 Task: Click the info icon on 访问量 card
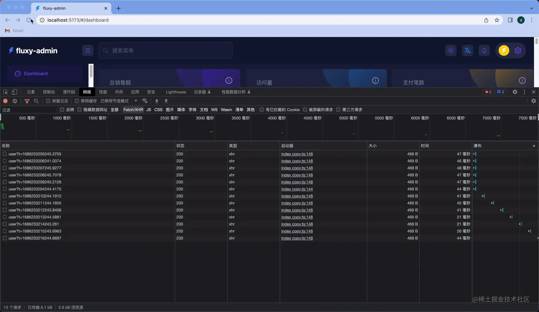[x=375, y=81]
